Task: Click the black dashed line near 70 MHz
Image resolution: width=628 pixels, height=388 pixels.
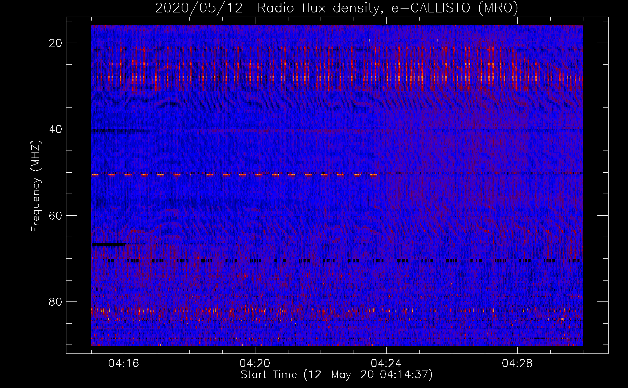Action: point(342,261)
